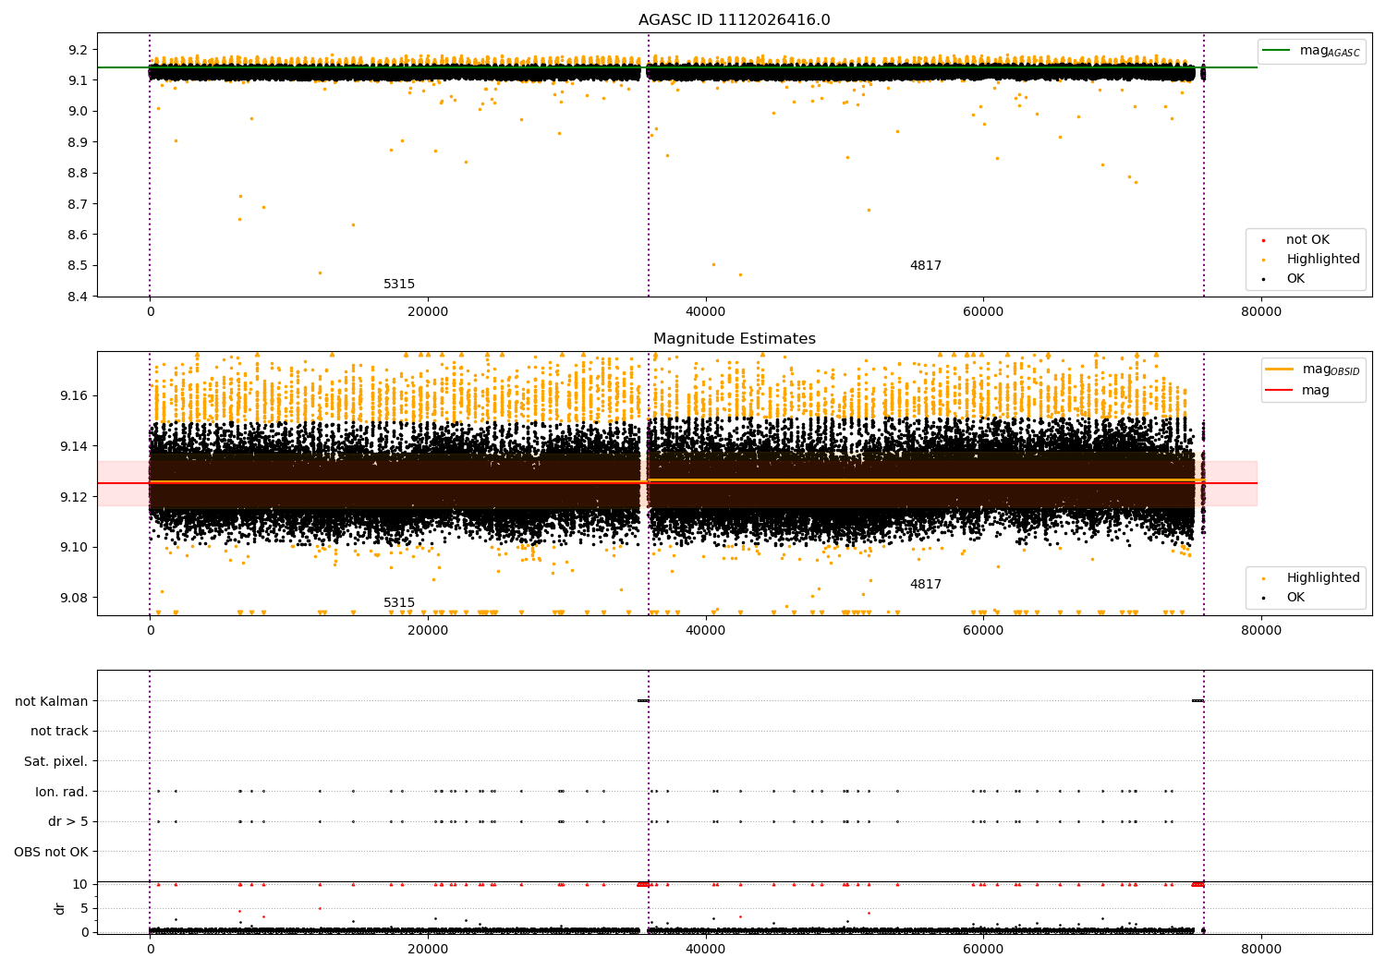Click the '4817' annotation in top plot

pyautogui.click(x=926, y=266)
